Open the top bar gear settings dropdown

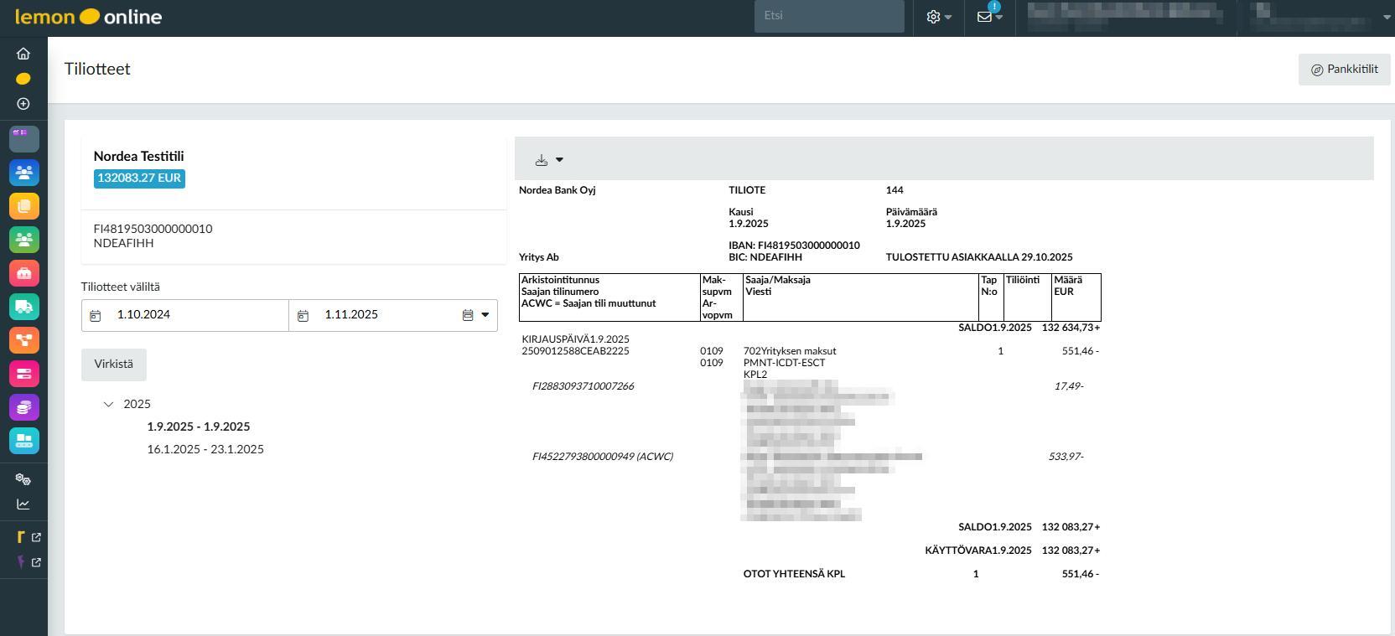[x=938, y=17]
